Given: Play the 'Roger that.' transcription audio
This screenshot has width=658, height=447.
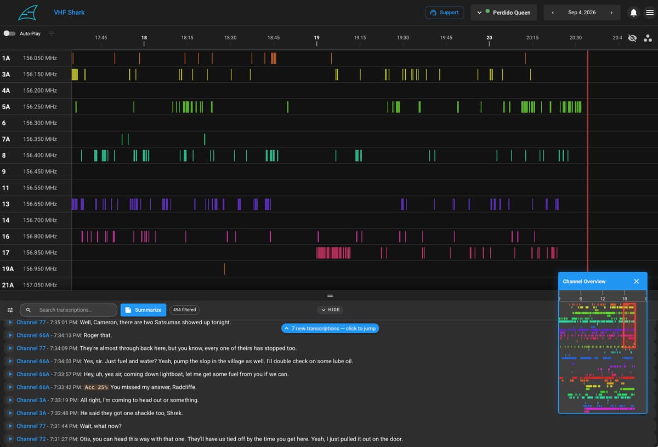Looking at the screenshot, I should [10, 335].
